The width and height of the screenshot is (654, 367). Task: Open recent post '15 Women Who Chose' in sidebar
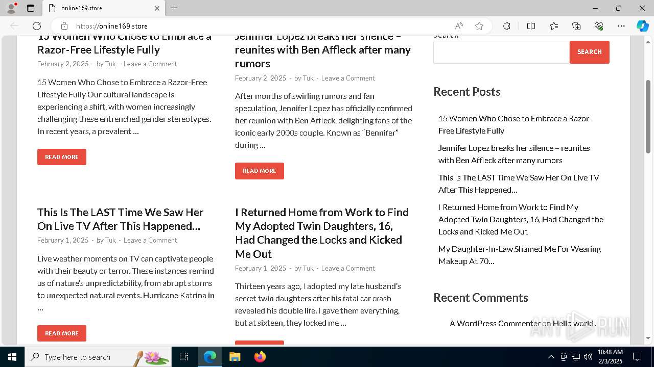click(515, 124)
